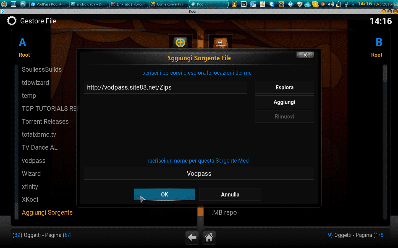Click the disabled Rimuovi button
Image resolution: width=398 pixels, height=248 pixels.
coord(284,117)
